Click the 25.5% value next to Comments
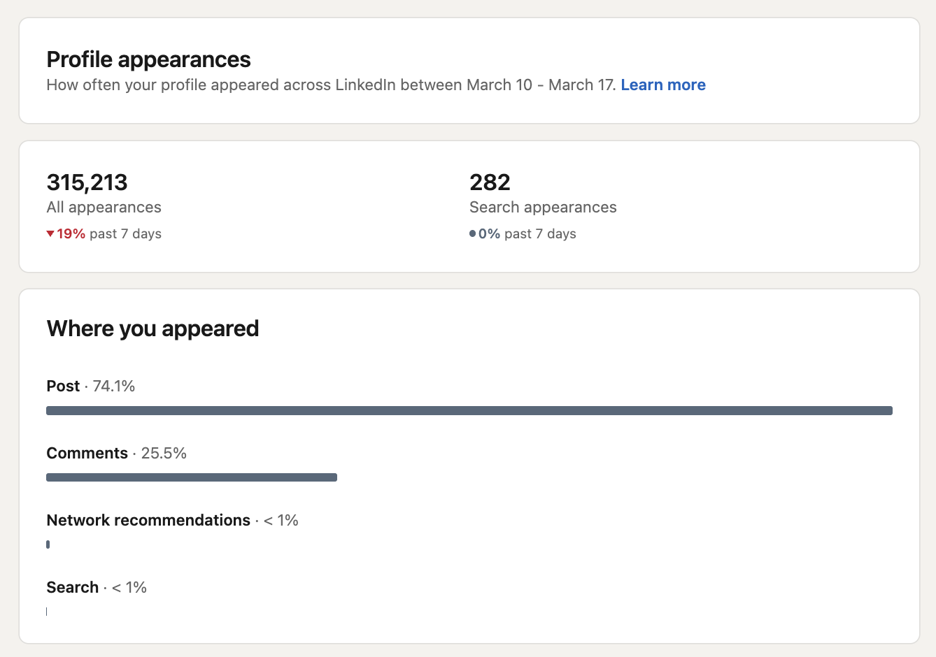Viewport: 936px width, 657px height. [164, 453]
